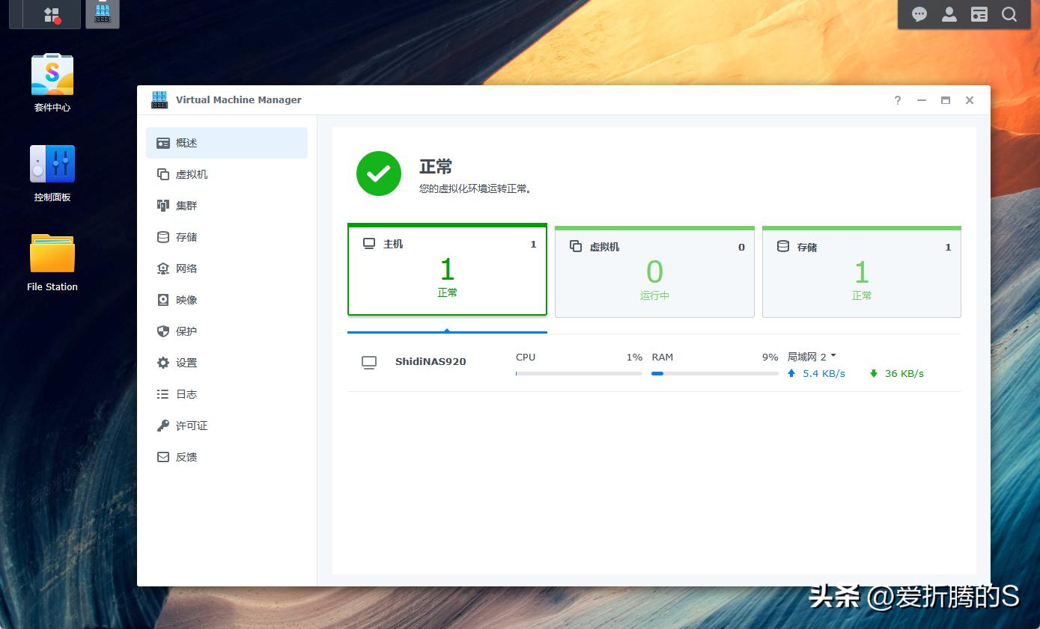Open the DSM notifications icon in the taskbar
Image resolution: width=1040 pixels, height=629 pixels.
coord(919,14)
